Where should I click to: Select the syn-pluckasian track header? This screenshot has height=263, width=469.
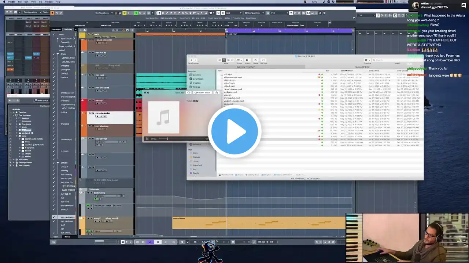coord(110,118)
